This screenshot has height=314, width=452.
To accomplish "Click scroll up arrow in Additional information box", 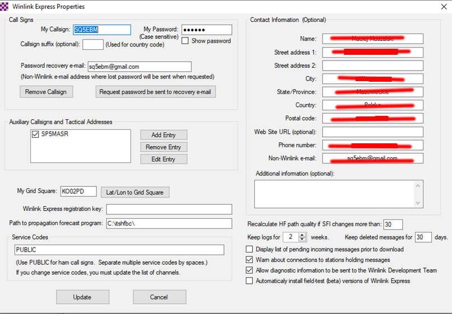I will tap(418, 186).
